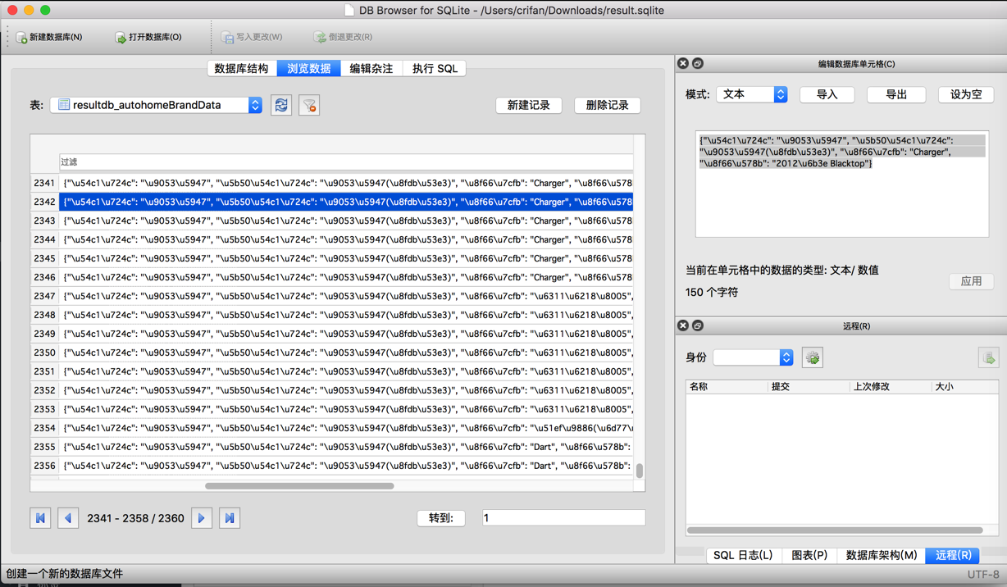Click the vertical scrollbar handle of the data table

coord(640,471)
